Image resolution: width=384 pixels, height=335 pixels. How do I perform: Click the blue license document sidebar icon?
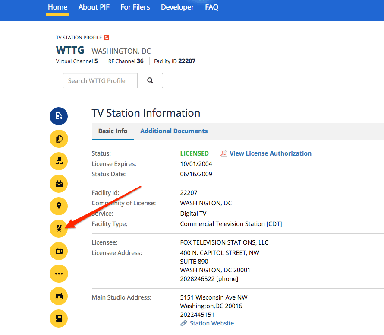point(59,116)
